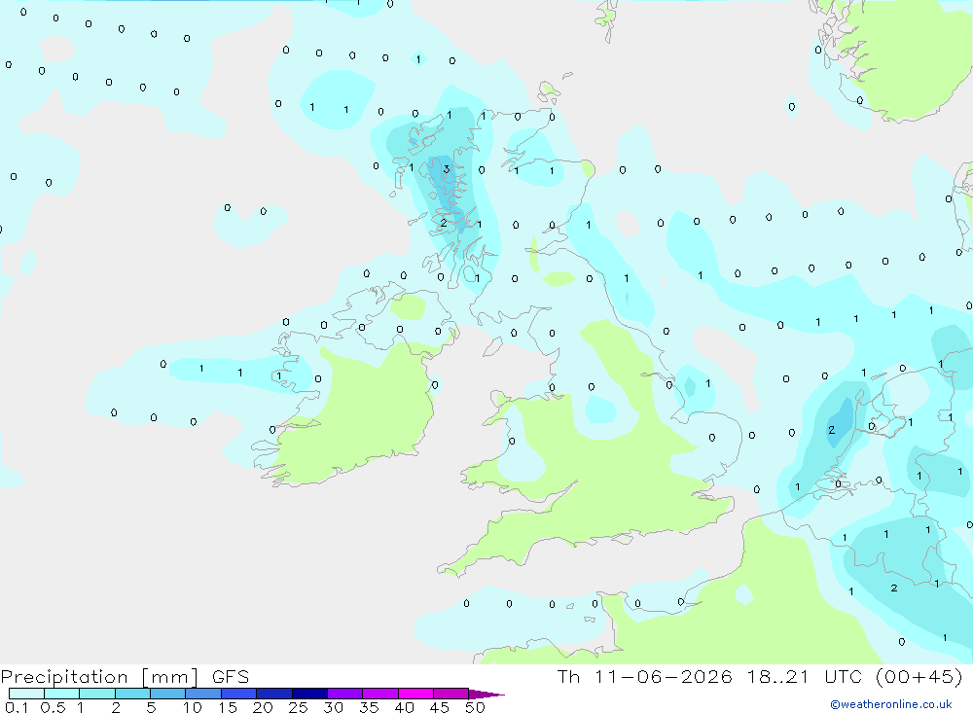The image size is (973, 713).
Task: Open the weatheronline.co.uk copyright link
Action: (x=891, y=704)
